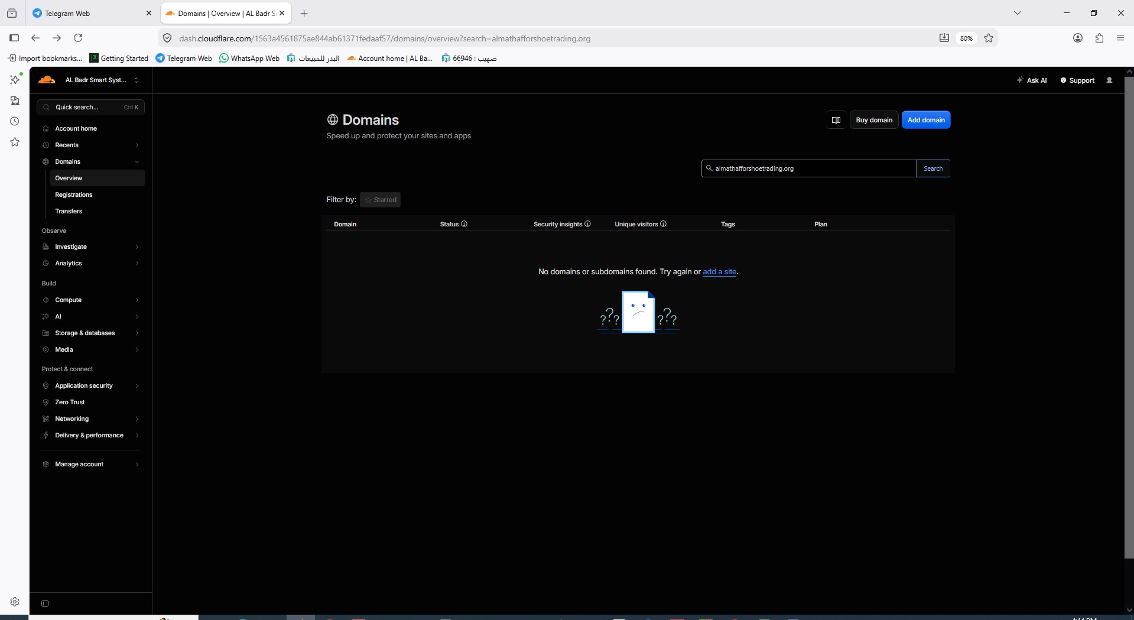Open browser sidebar bookmarks star icon
Screen dimensions: 1134x620
[15, 142]
